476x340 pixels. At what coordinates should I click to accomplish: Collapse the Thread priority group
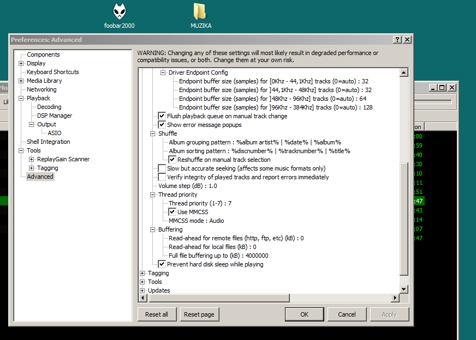[153, 195]
